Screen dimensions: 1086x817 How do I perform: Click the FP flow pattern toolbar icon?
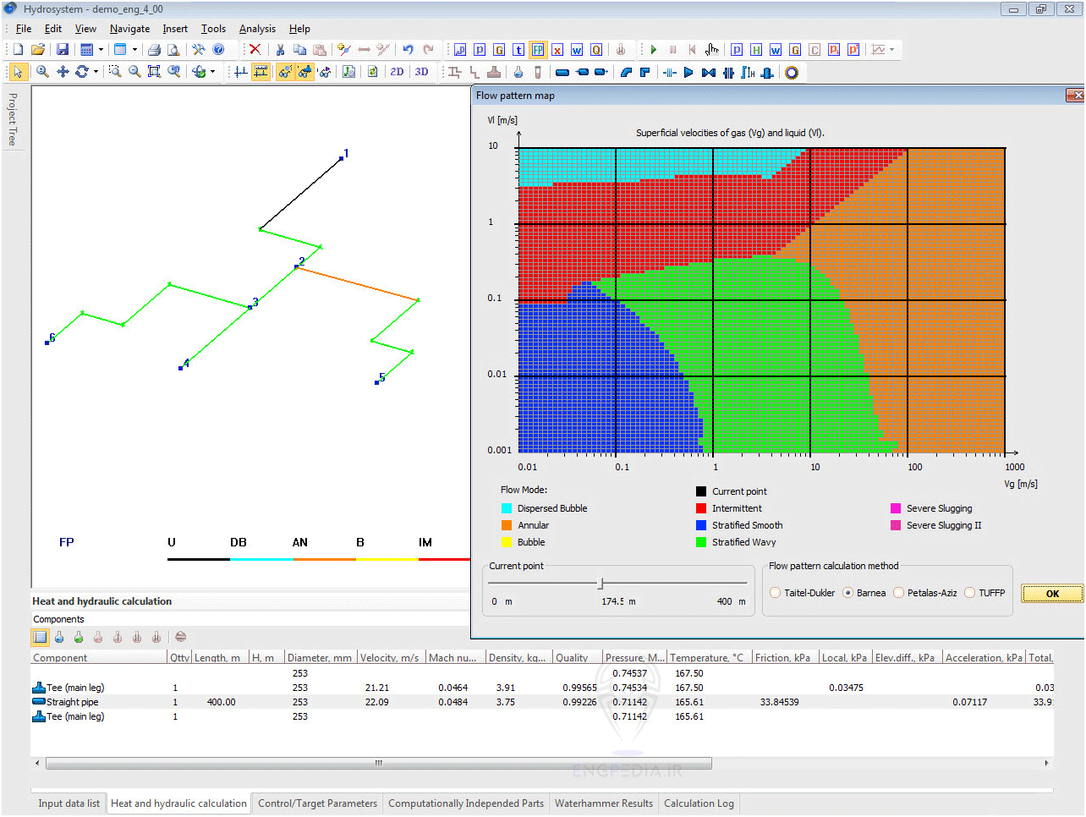click(x=538, y=50)
